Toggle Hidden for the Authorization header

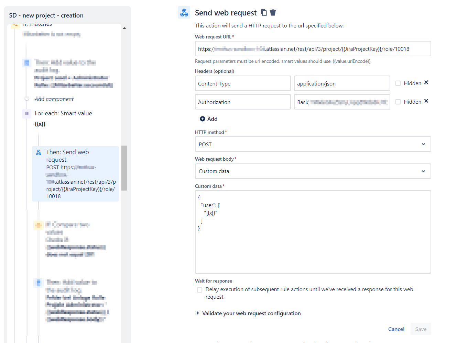pyautogui.click(x=398, y=102)
